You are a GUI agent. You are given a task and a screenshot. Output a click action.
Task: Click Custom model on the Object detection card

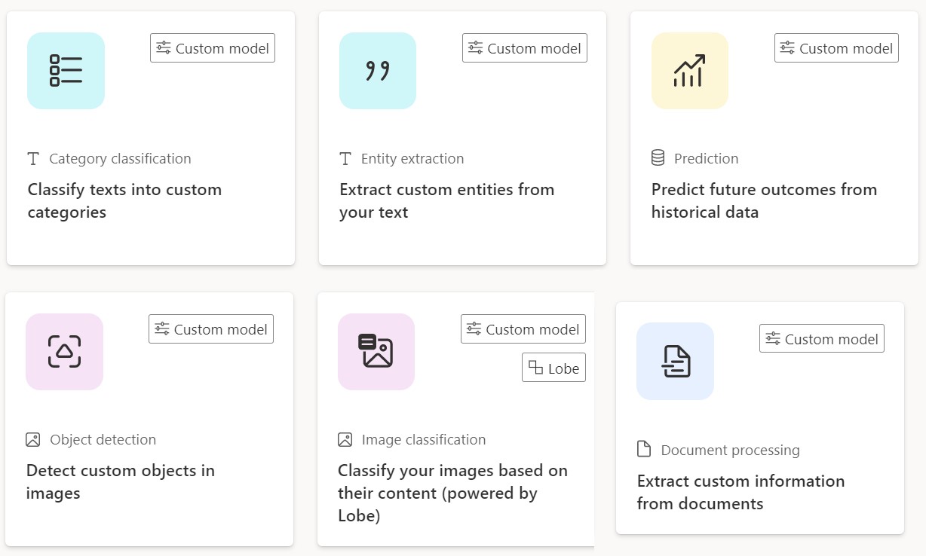(x=210, y=328)
